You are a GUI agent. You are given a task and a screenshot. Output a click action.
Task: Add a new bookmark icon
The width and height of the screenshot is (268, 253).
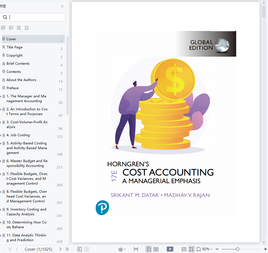(x=19, y=28)
